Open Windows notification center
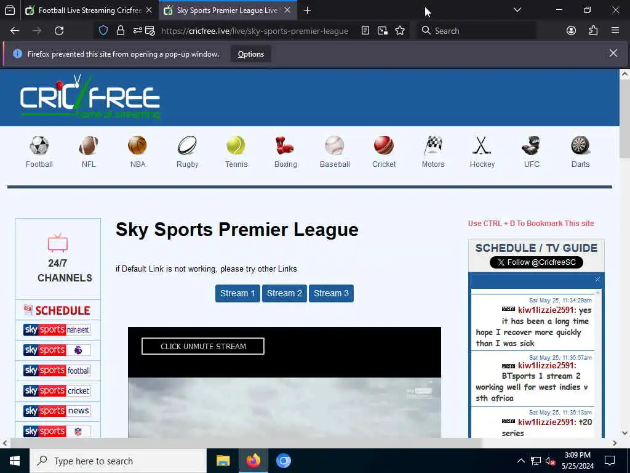 point(610,461)
